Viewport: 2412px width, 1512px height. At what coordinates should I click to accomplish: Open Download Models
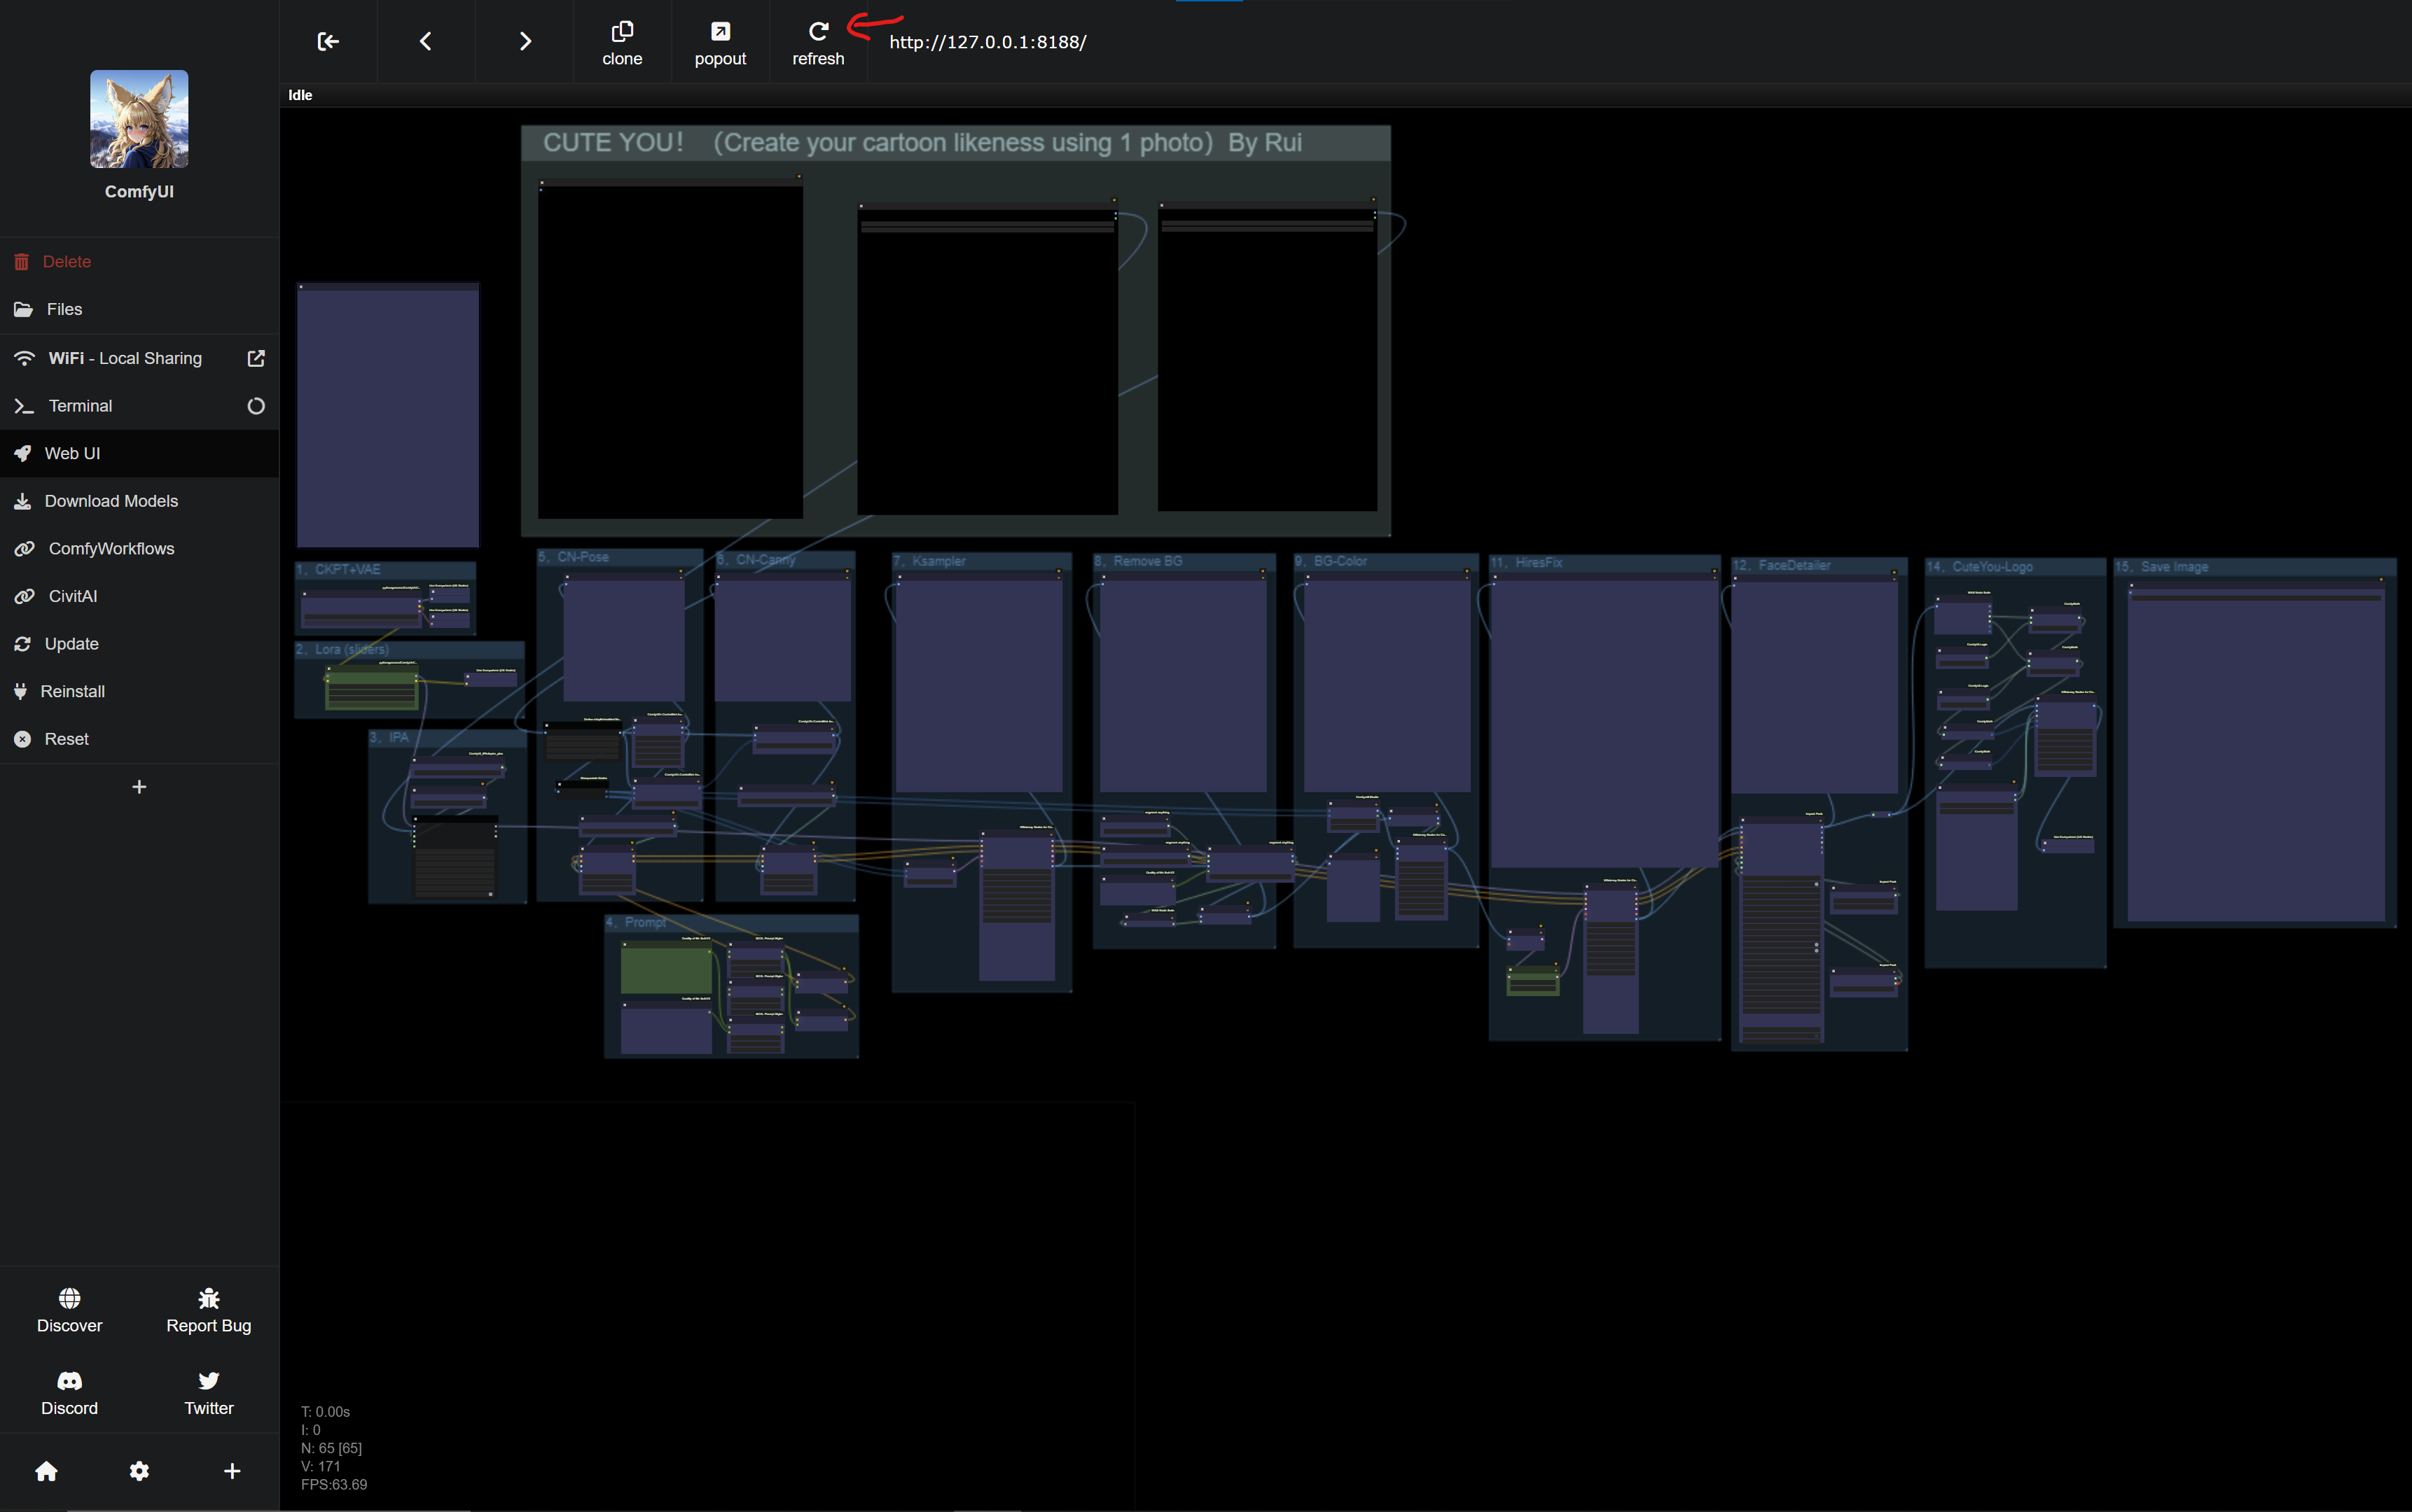tap(139, 501)
